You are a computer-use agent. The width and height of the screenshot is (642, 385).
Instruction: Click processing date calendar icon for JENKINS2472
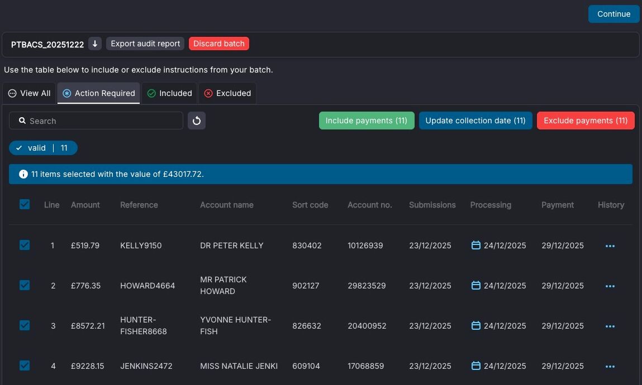(475, 365)
